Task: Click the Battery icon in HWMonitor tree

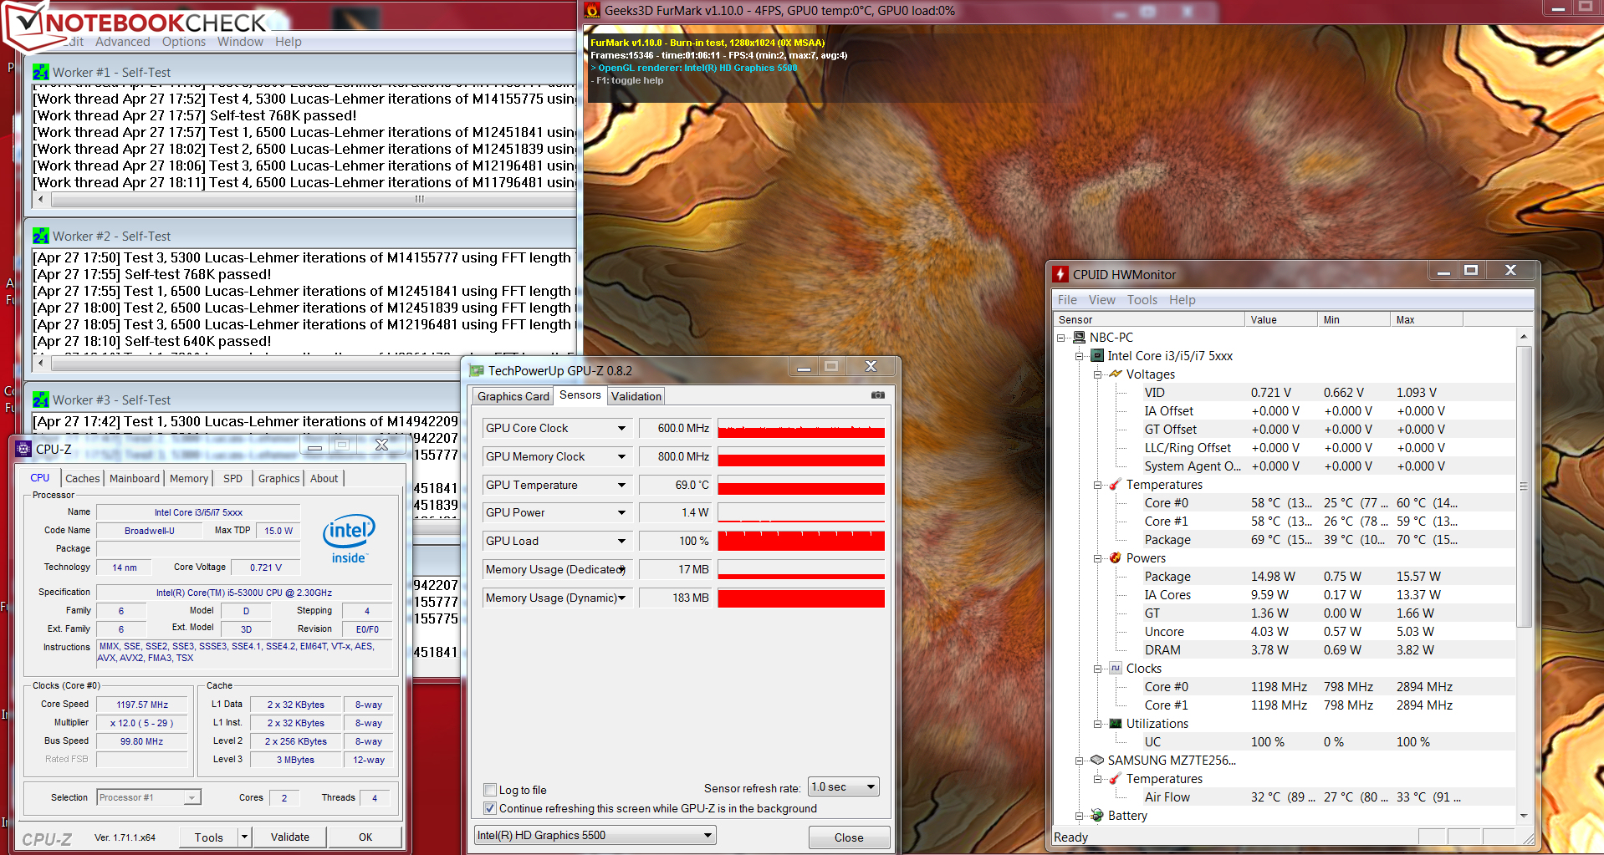Action: [x=1098, y=815]
